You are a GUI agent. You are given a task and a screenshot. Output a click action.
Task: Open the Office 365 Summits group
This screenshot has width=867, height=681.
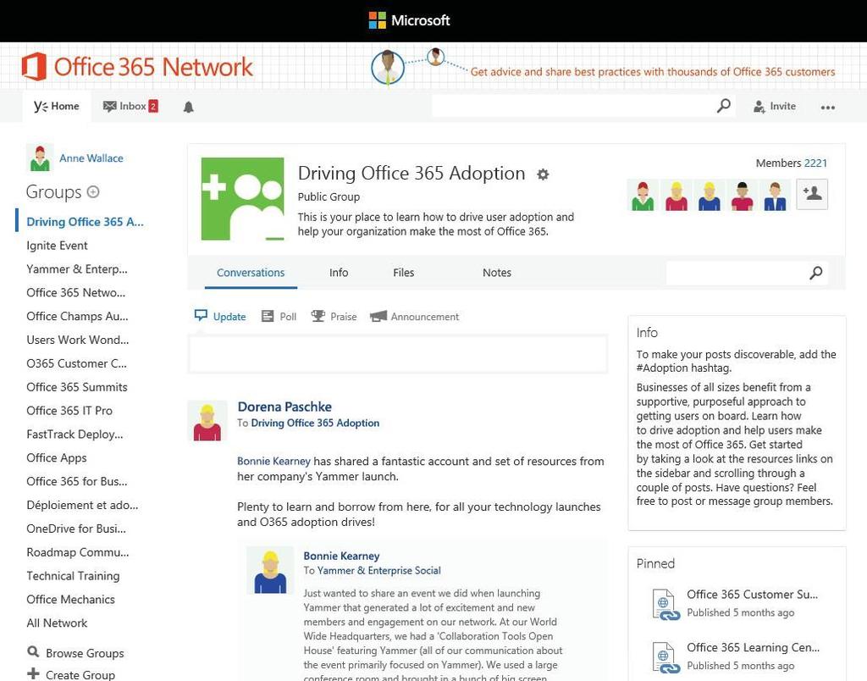click(x=77, y=387)
